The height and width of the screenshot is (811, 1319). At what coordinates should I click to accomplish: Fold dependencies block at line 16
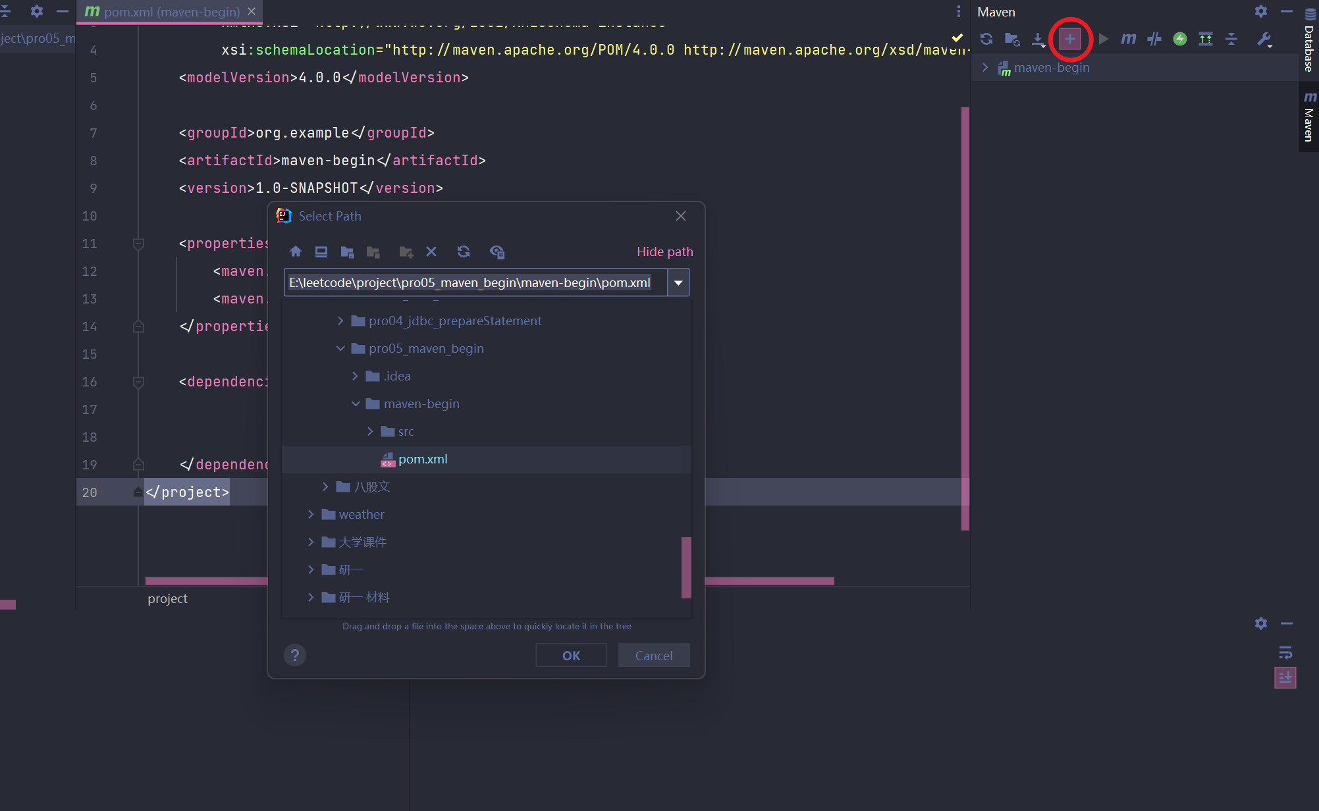tap(138, 382)
